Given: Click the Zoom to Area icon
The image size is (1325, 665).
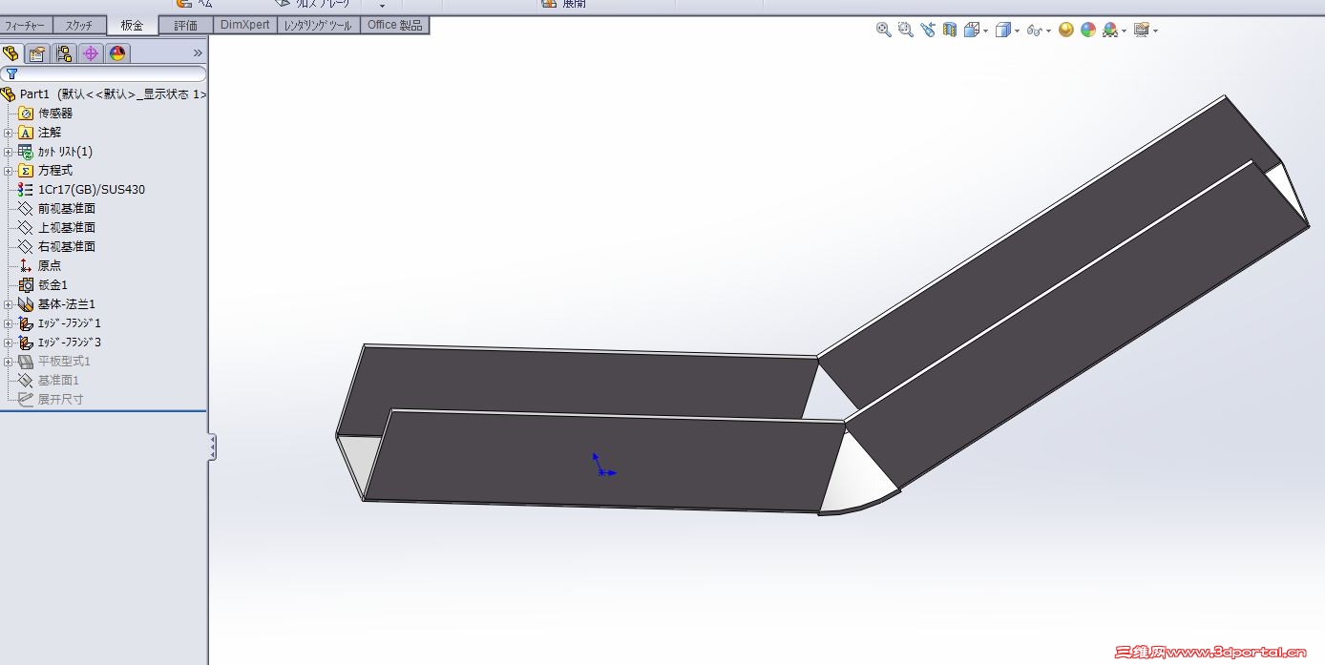Looking at the screenshot, I should [905, 30].
